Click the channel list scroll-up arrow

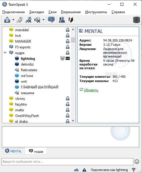click(x=73, y=29)
